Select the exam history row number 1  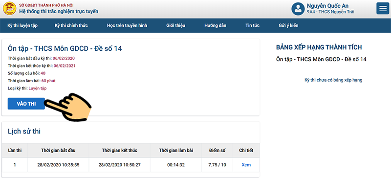(x=130, y=165)
